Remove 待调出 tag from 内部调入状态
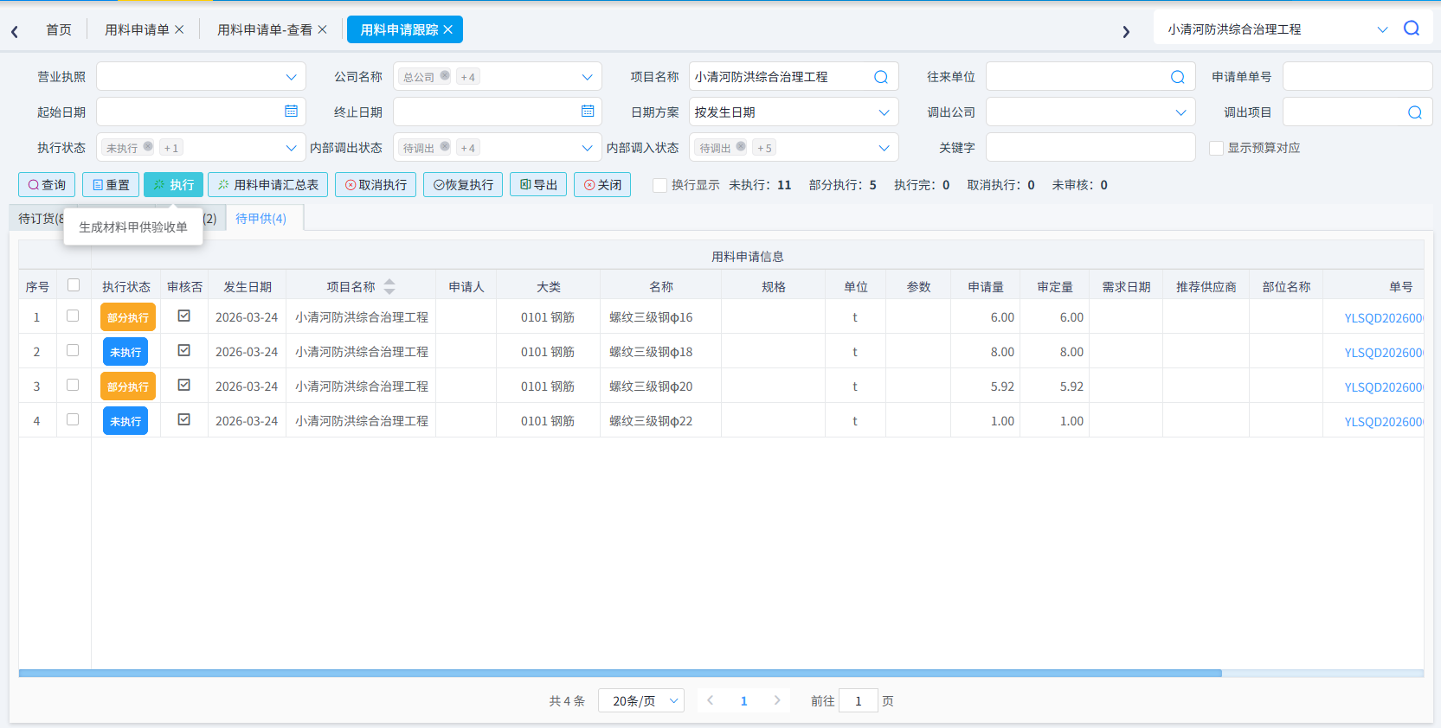 [x=741, y=146]
